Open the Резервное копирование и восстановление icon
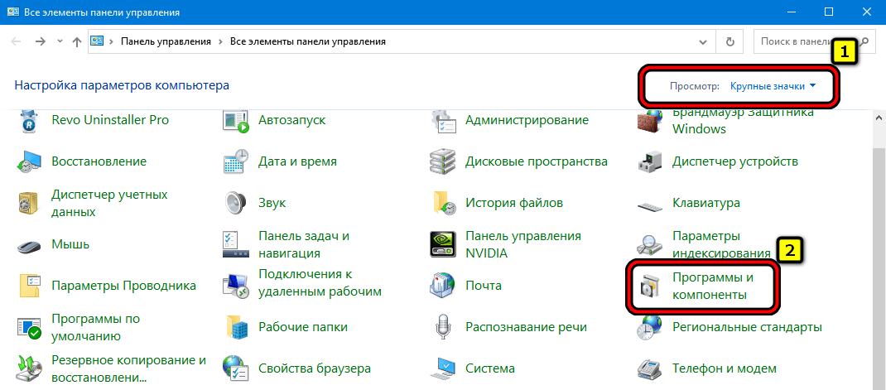886x390 pixels. (x=29, y=368)
